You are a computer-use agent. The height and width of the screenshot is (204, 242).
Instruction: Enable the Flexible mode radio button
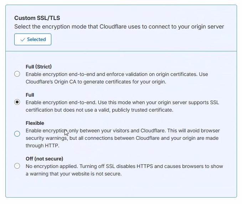click(x=17, y=134)
